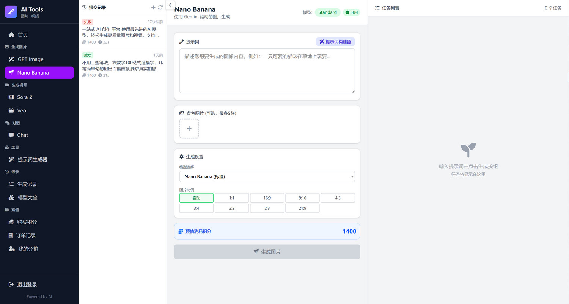Open the 首页 home page
Screen dimensions: 569x304
[x=23, y=35]
